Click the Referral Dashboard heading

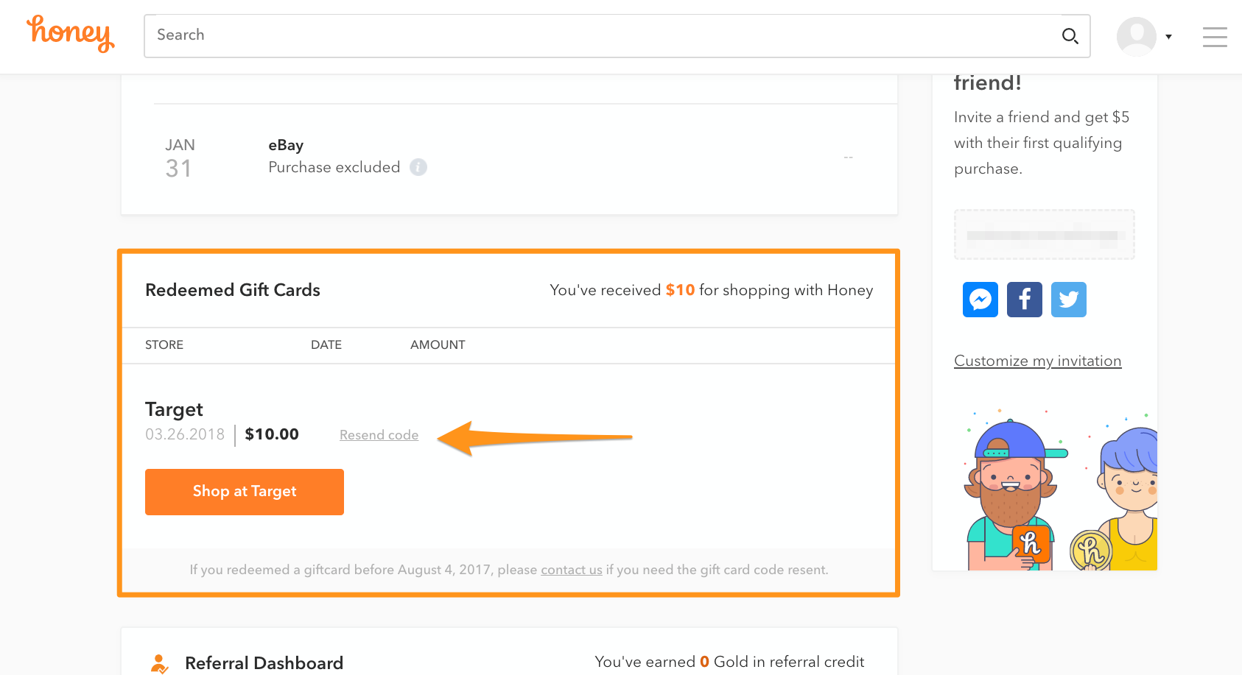(264, 662)
